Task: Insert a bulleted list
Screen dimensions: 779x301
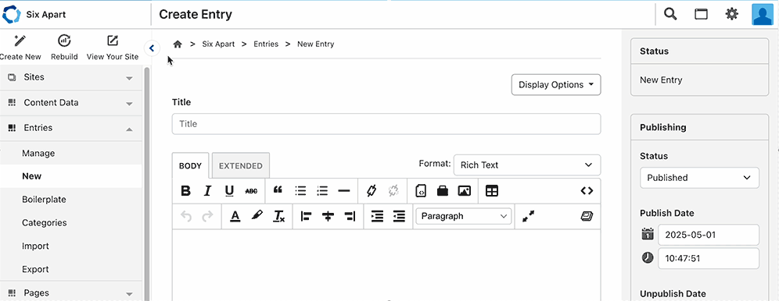Action: [300, 190]
